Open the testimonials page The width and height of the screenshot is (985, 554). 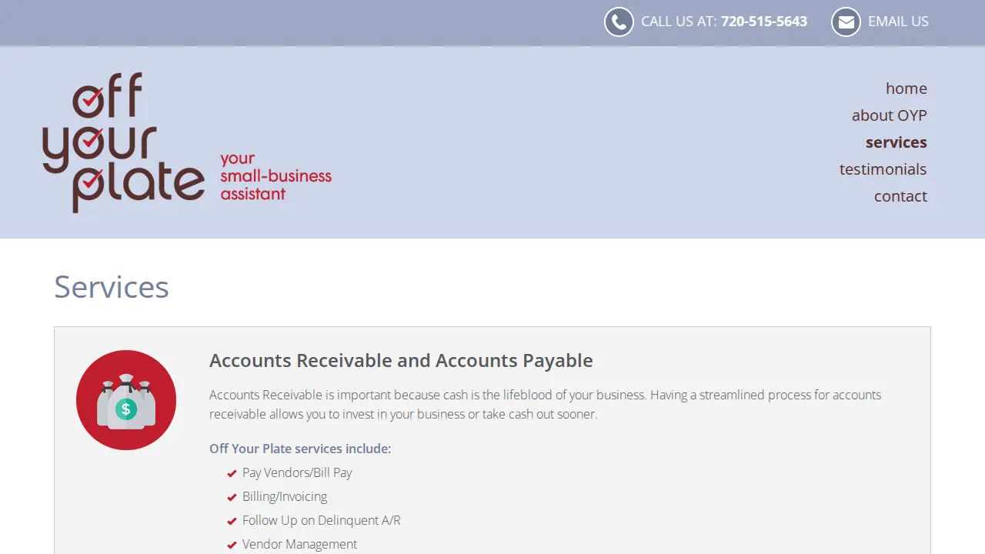pyautogui.click(x=883, y=169)
